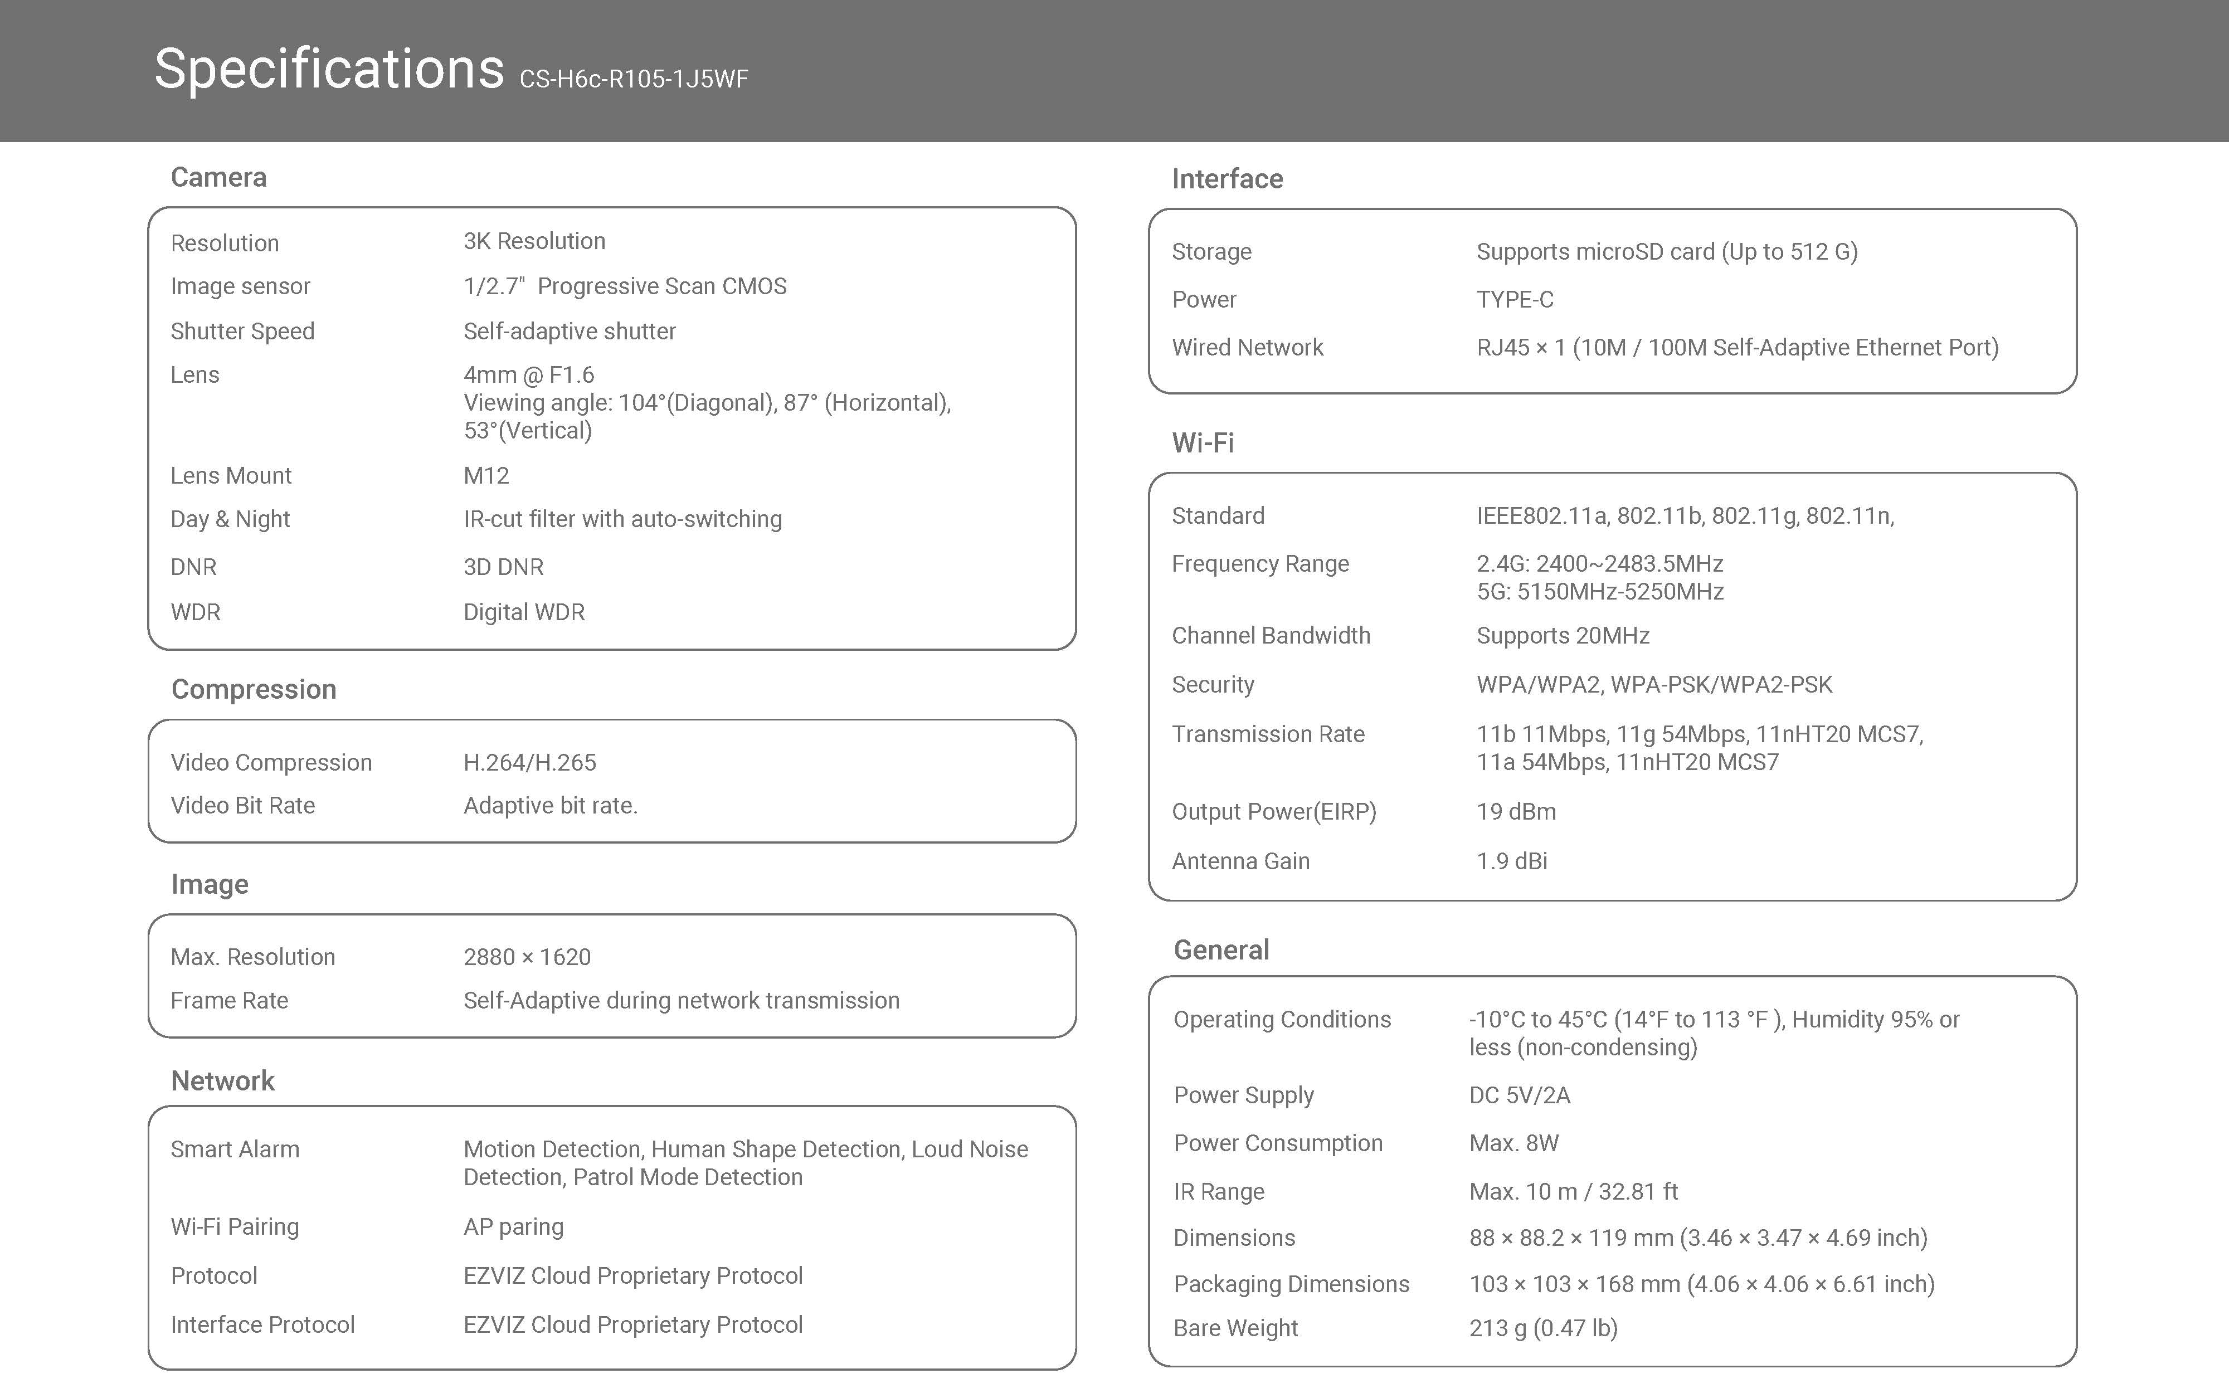Click the '4mm @ F1.6' lens value
Screen dimensions: 2229x1393
(529, 375)
